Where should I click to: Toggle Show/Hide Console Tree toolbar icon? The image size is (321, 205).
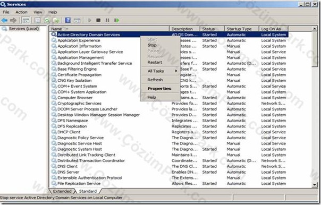pos(26,20)
